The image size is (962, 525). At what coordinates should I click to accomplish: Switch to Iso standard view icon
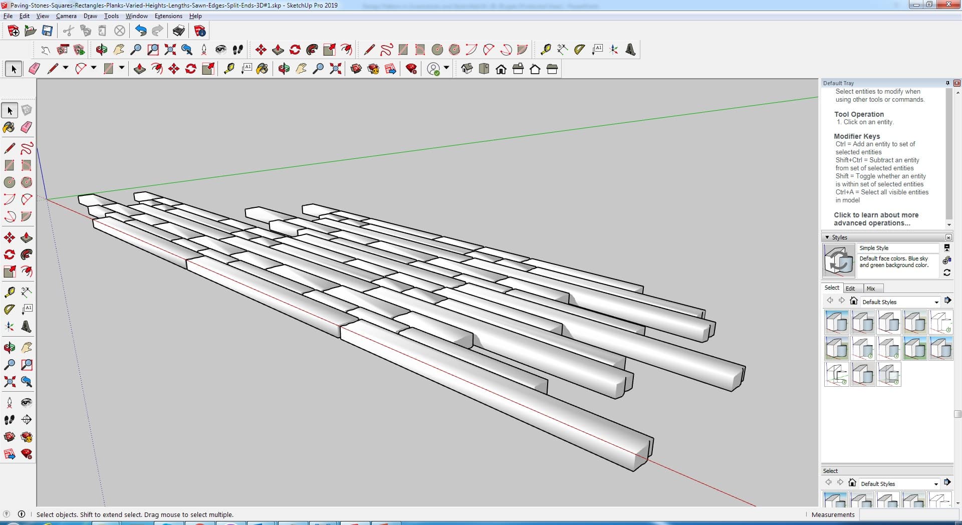pyautogui.click(x=467, y=69)
